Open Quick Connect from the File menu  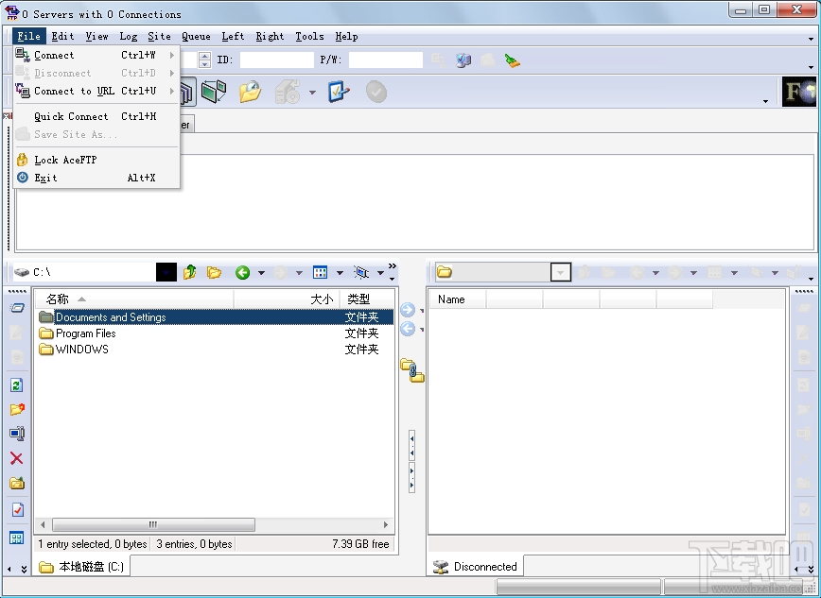(x=71, y=116)
